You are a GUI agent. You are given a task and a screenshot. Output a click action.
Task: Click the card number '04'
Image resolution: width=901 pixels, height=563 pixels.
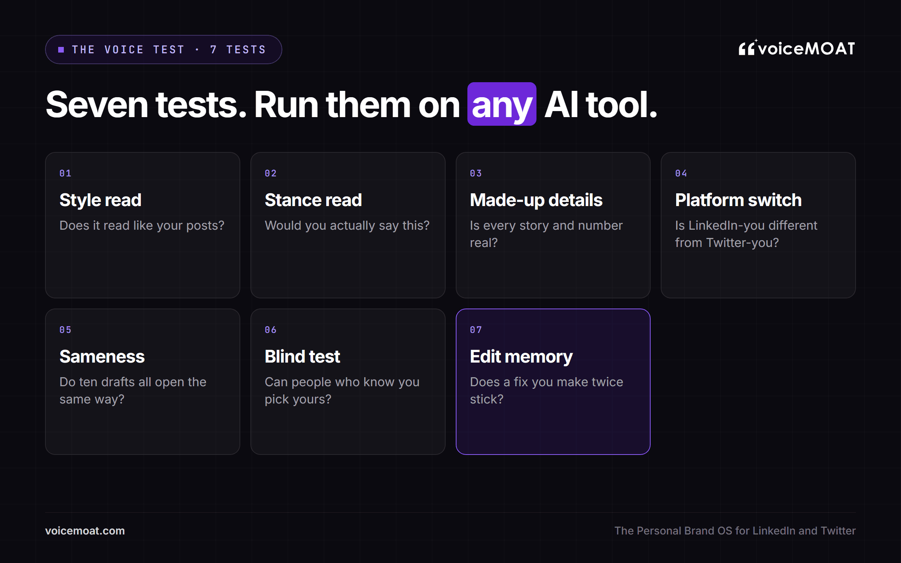point(681,173)
